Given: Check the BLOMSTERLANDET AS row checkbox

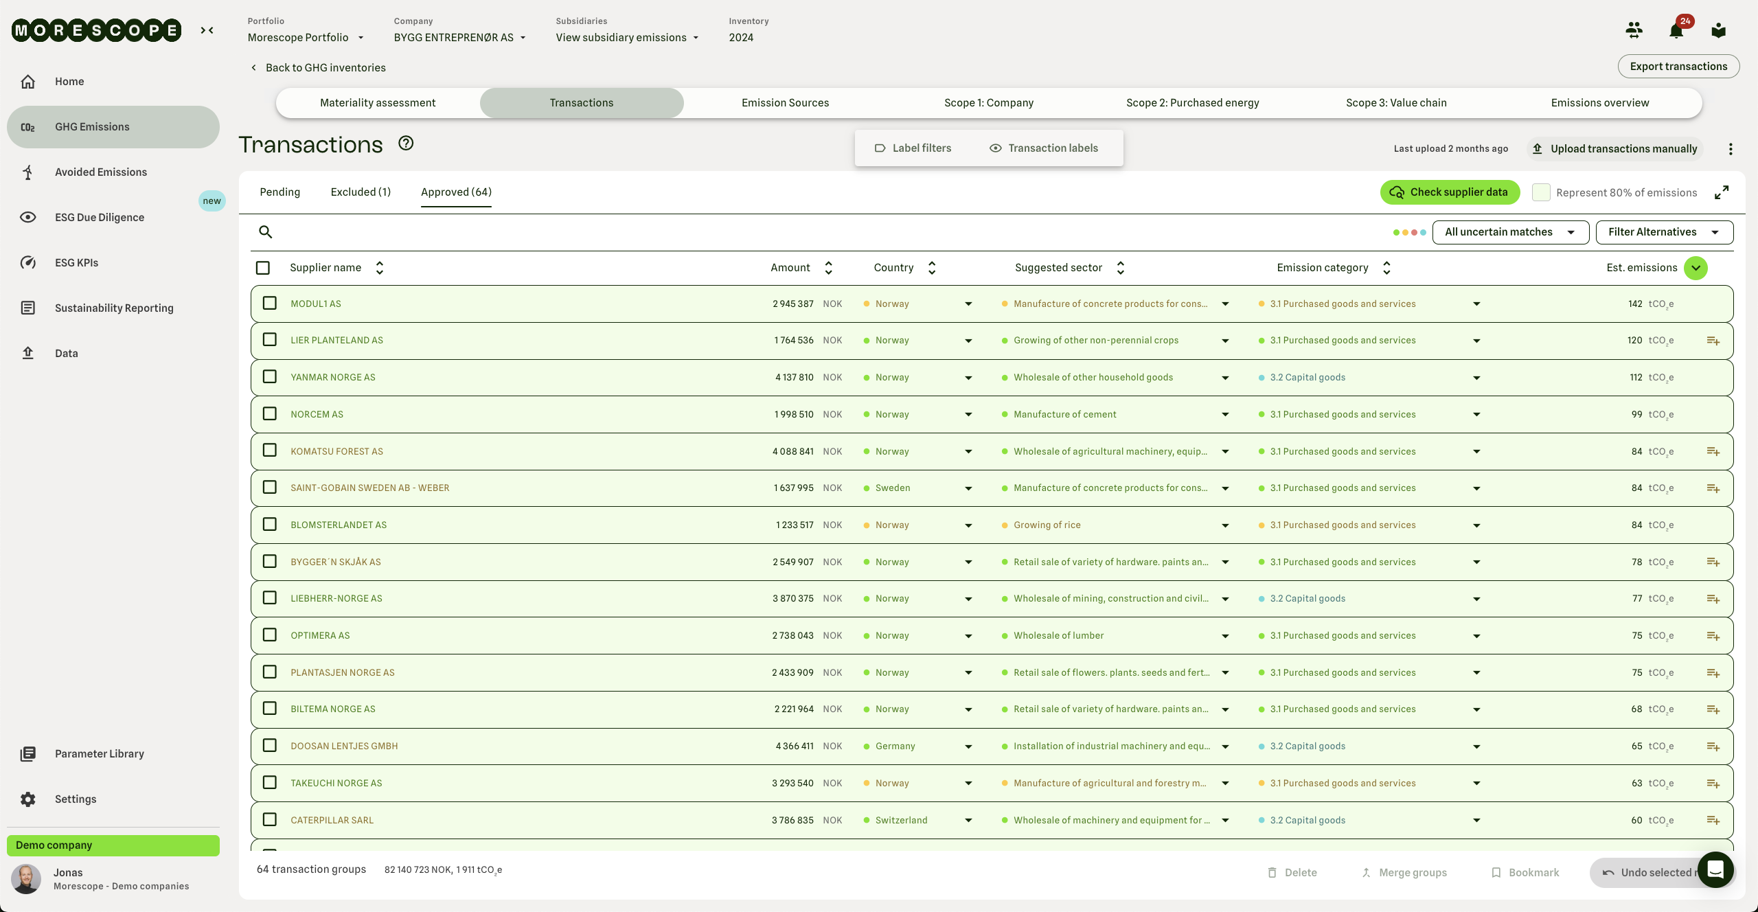Looking at the screenshot, I should coord(270,524).
